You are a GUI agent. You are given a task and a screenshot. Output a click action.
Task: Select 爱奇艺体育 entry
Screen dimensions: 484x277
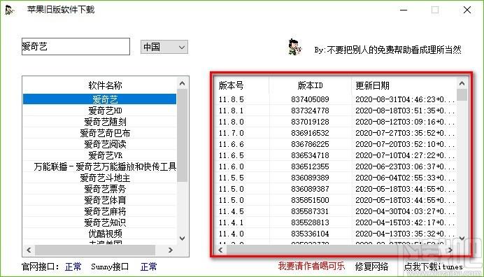[x=99, y=200]
